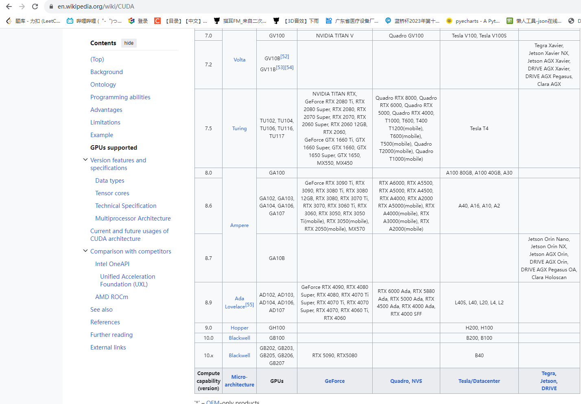Go to Intel OneAPI subsection
Viewport: 581px width, 404px height.
pyautogui.click(x=112, y=264)
